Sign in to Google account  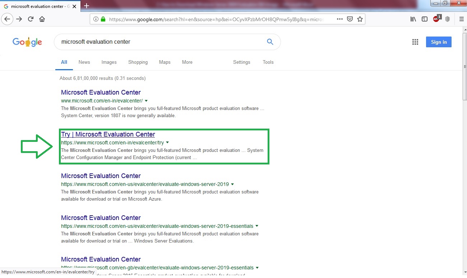[439, 42]
